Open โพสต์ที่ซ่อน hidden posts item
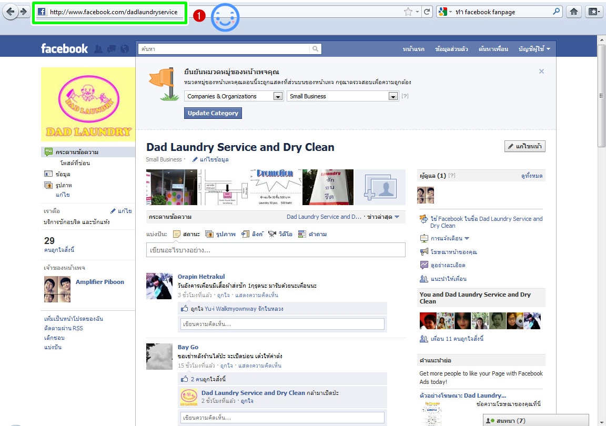 click(x=75, y=163)
